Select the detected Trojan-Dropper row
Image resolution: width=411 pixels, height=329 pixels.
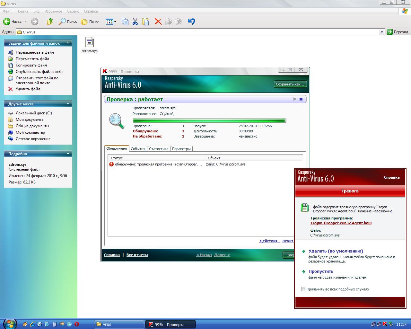205,164
